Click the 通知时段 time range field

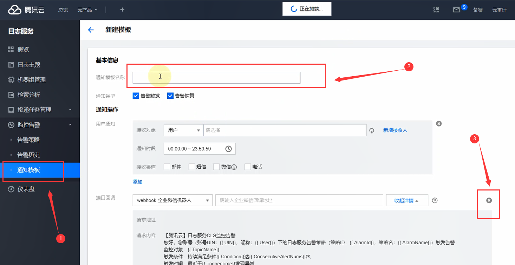200,149
